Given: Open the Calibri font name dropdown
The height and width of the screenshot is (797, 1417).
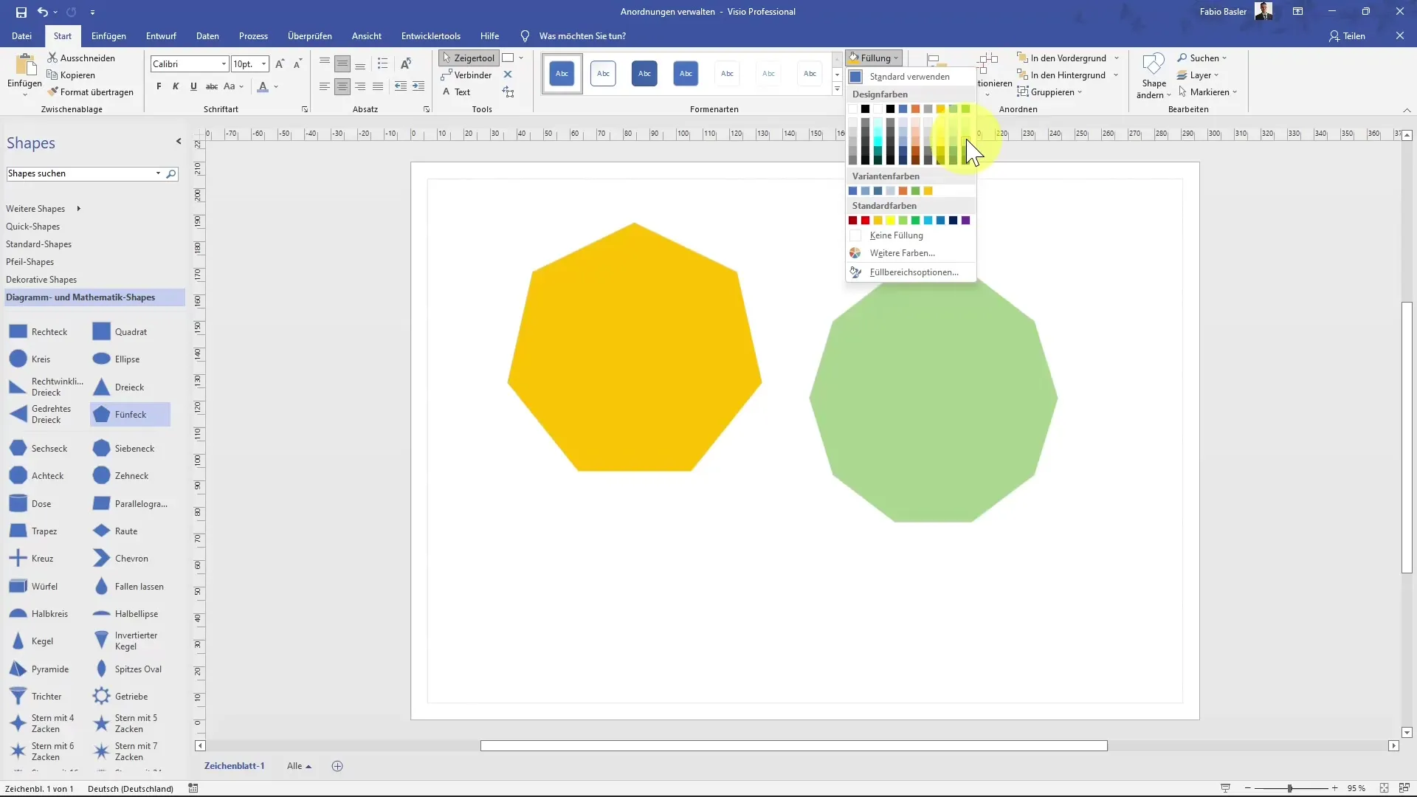Looking at the screenshot, I should coord(224,64).
